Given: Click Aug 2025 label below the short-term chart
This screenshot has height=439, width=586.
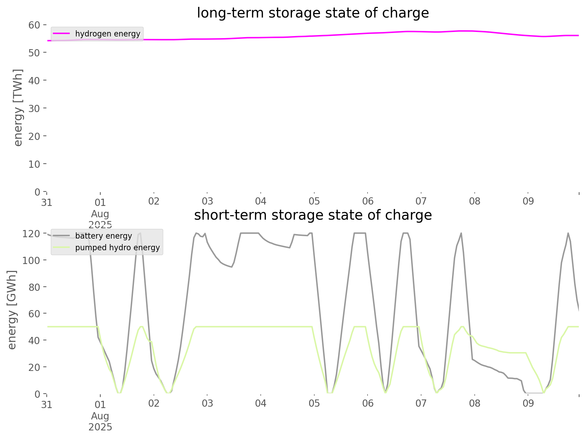Looking at the screenshot, I should click(100, 421).
